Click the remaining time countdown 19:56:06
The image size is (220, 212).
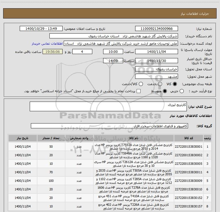click(53, 52)
